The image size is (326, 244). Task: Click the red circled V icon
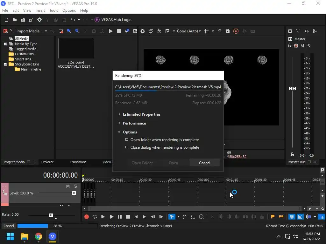(x=236, y=31)
